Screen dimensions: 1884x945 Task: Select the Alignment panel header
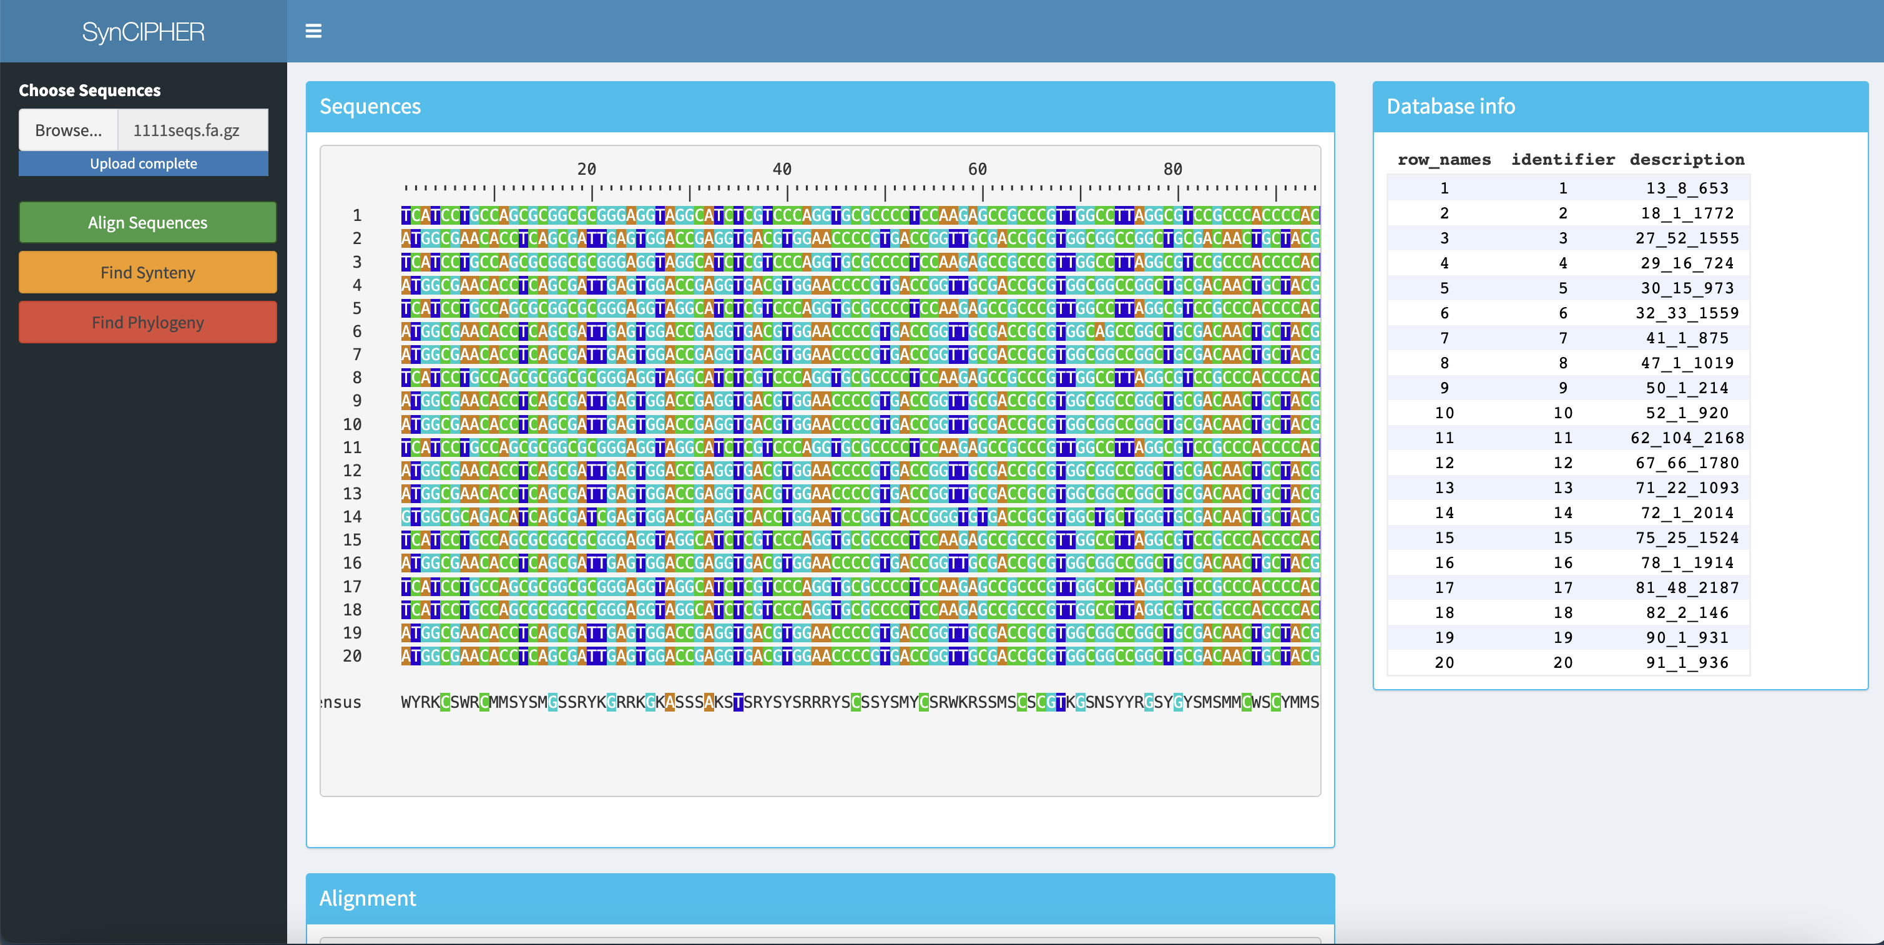coord(821,898)
